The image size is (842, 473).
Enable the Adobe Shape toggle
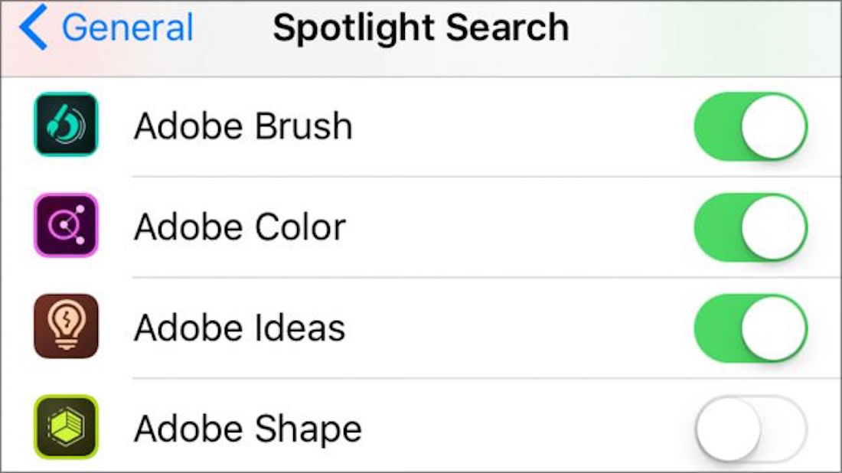(x=750, y=428)
